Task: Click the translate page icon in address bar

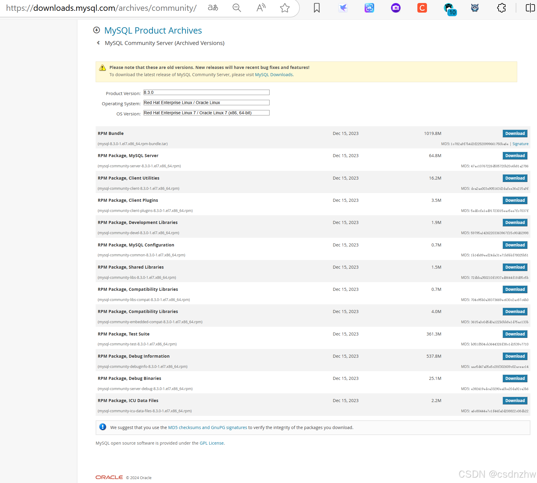Action: click(x=213, y=8)
